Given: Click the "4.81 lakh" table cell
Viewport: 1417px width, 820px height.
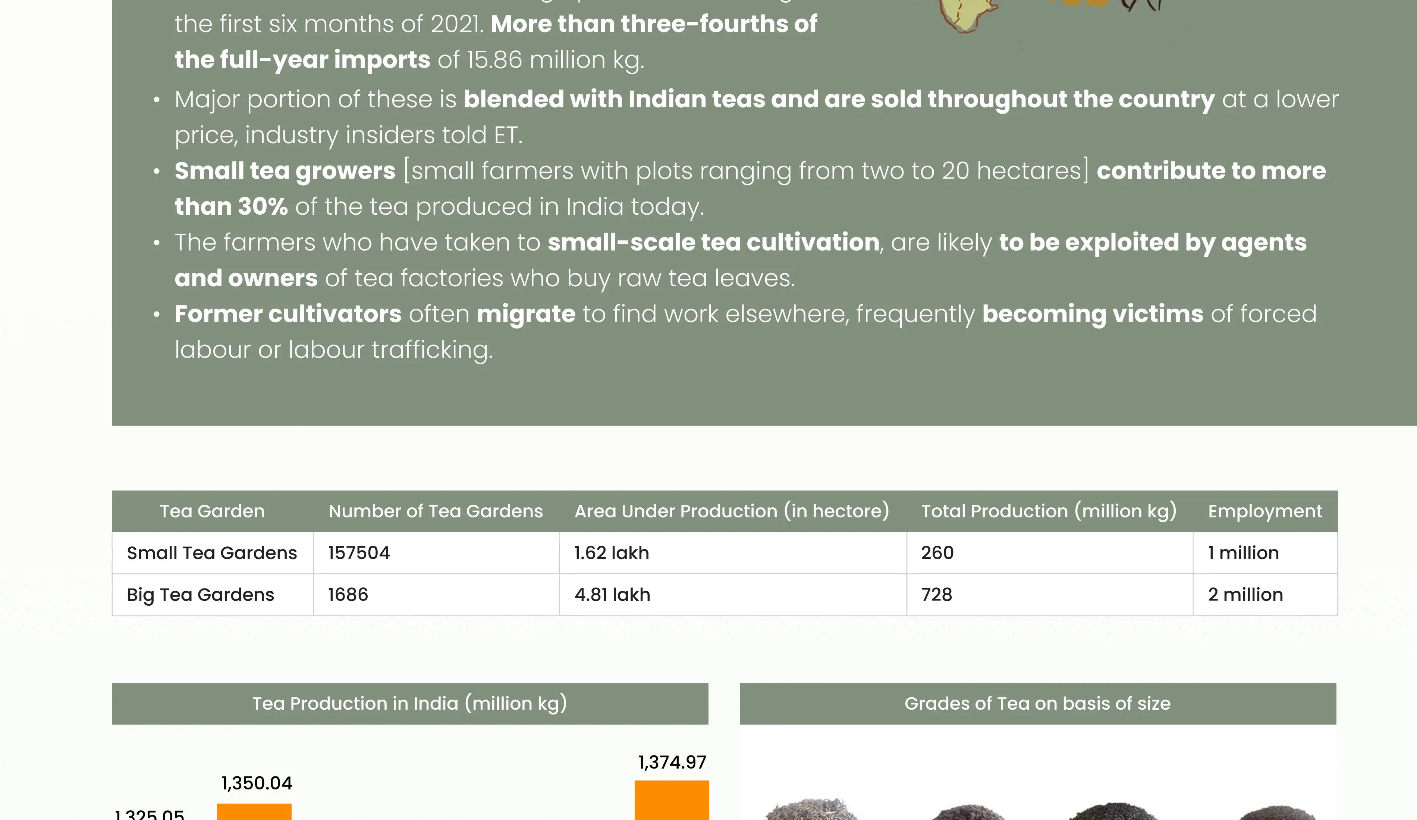Looking at the screenshot, I should [612, 594].
